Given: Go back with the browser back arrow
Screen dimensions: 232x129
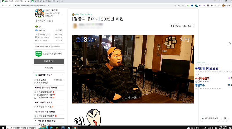Looking at the screenshot, I should 3,5.
